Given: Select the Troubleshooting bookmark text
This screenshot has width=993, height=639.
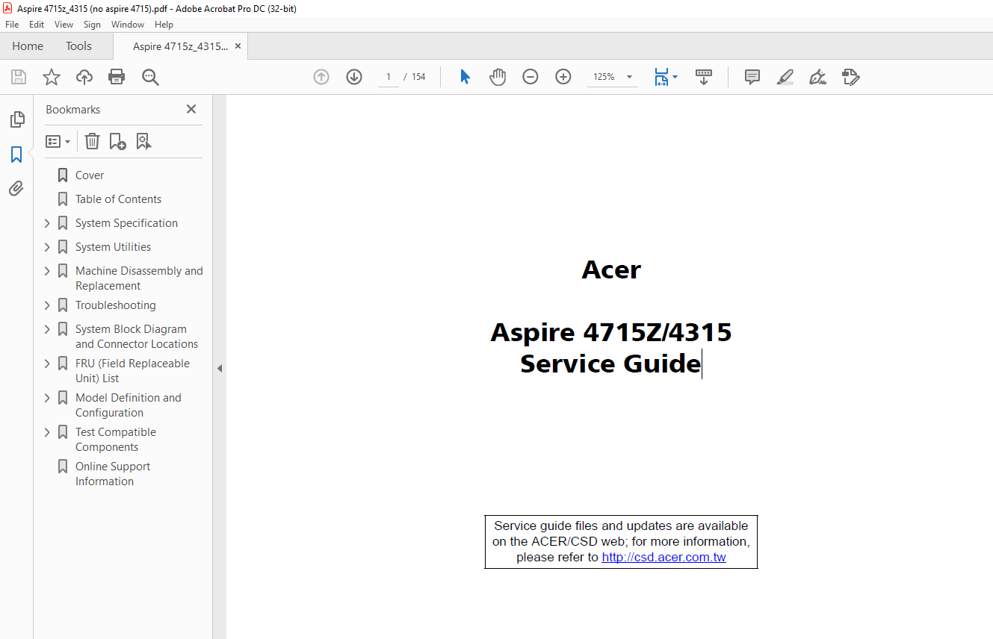Looking at the screenshot, I should point(116,305).
